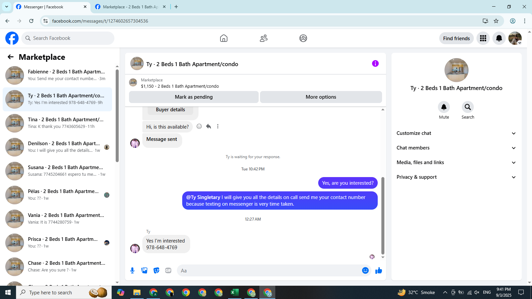Expand Privacy & support section

click(456, 177)
